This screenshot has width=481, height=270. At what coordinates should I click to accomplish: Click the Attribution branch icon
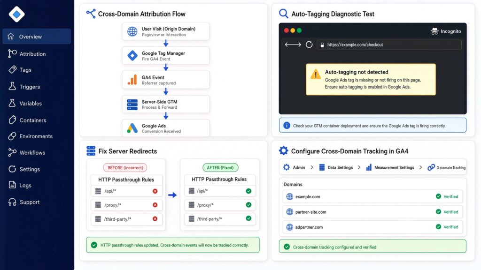pos(12,53)
